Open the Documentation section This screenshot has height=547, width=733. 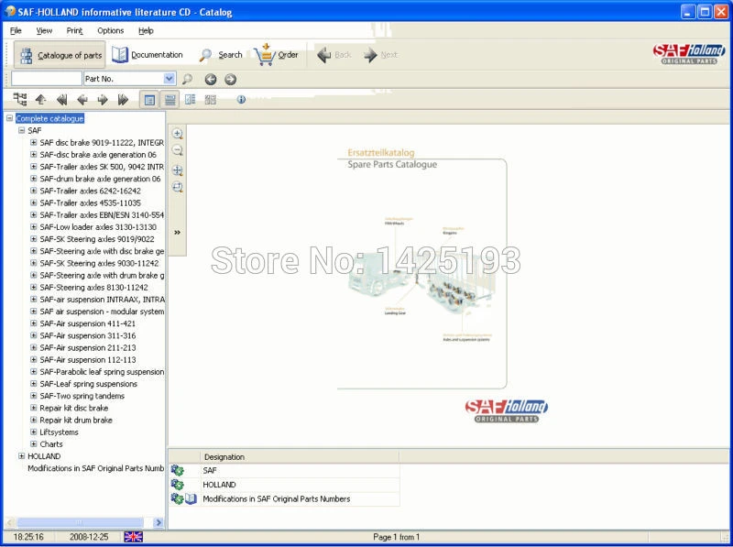147,55
